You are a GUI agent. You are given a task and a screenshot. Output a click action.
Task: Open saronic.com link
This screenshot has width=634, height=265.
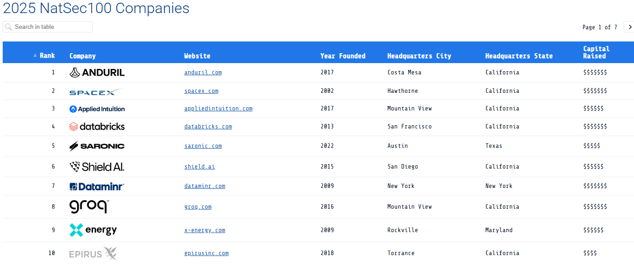(x=203, y=146)
